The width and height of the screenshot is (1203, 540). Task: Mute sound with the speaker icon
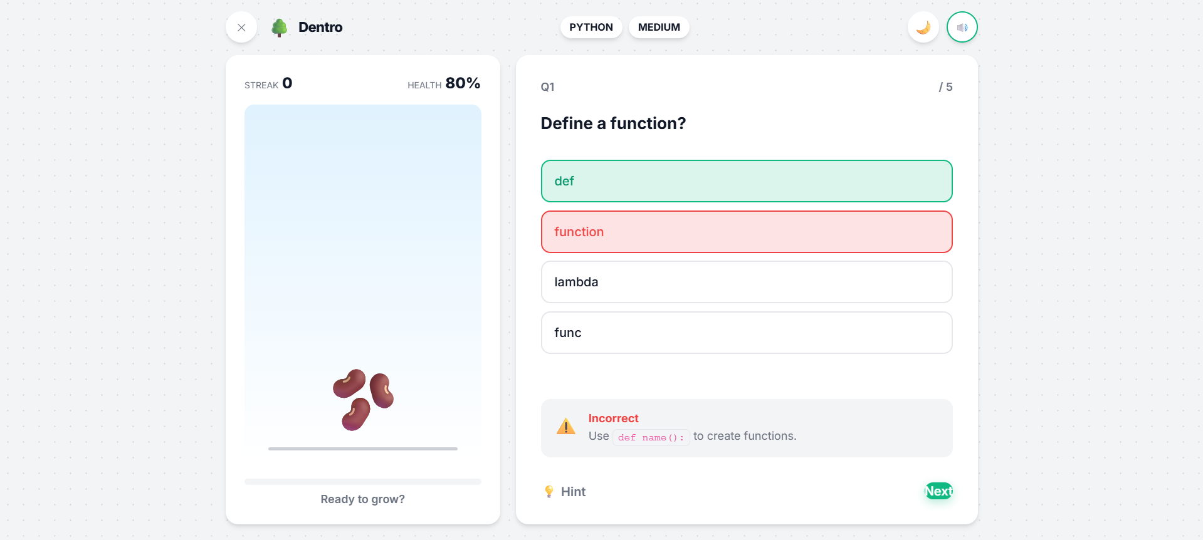pyautogui.click(x=962, y=28)
